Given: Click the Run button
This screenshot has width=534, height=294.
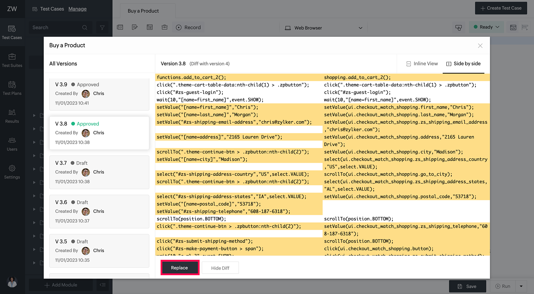Looking at the screenshot, I should point(503,286).
